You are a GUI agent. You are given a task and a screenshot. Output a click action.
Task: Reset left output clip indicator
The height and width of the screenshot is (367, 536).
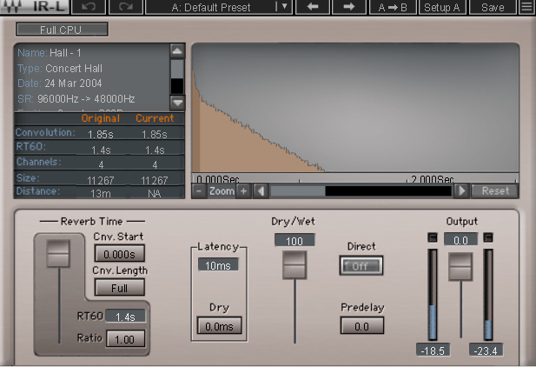pyautogui.click(x=432, y=237)
